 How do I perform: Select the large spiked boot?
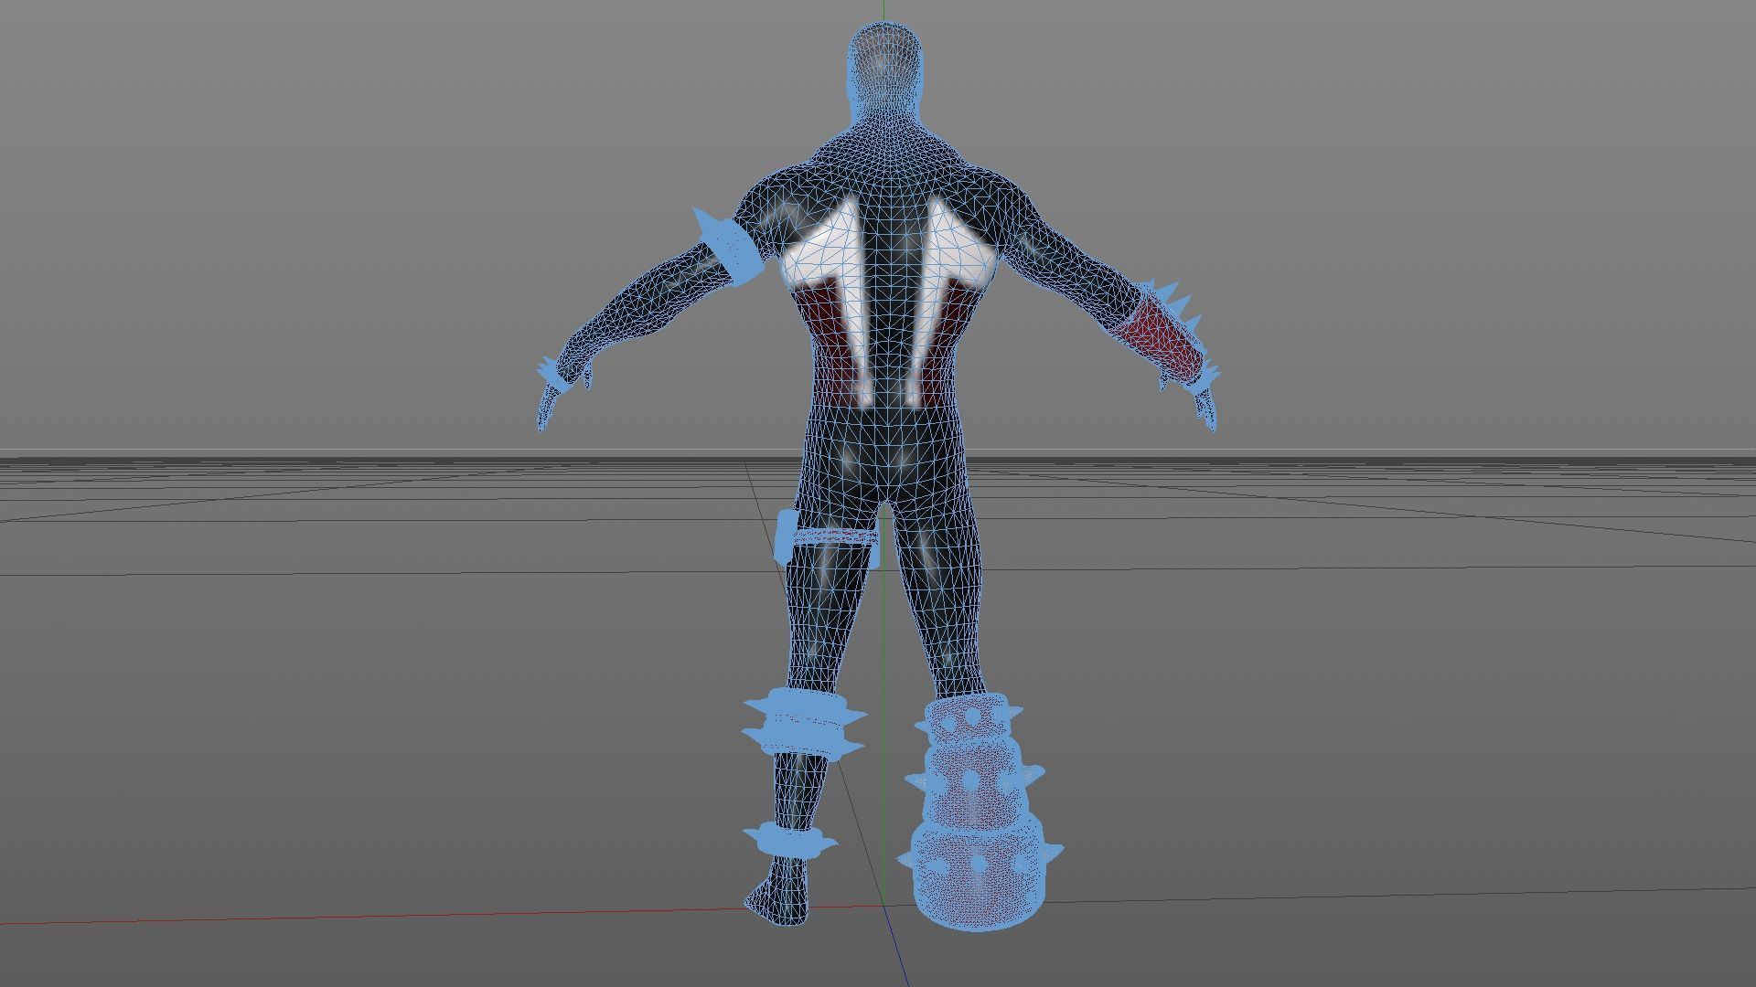click(980, 812)
